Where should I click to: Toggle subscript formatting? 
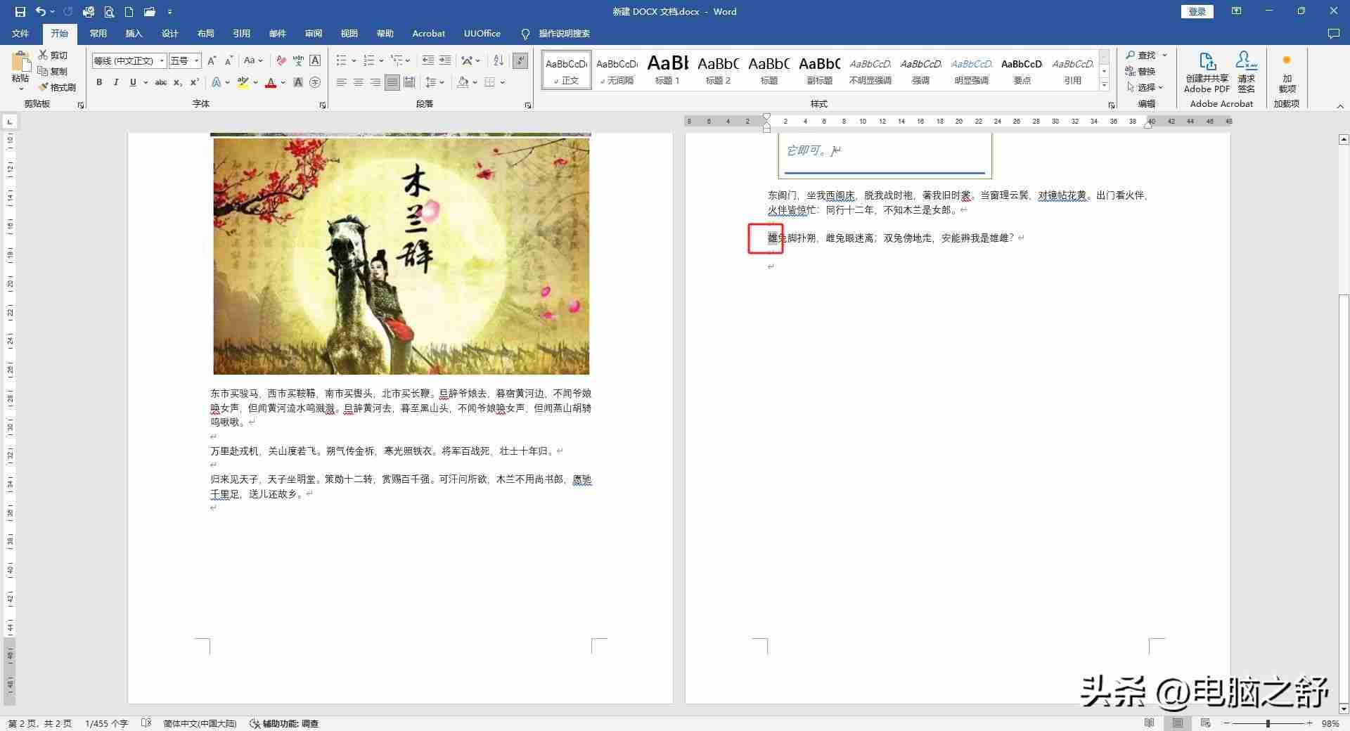[178, 82]
